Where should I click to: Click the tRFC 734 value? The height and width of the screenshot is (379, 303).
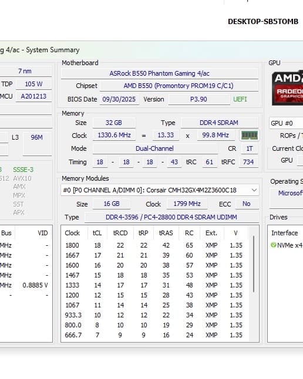[248, 162]
